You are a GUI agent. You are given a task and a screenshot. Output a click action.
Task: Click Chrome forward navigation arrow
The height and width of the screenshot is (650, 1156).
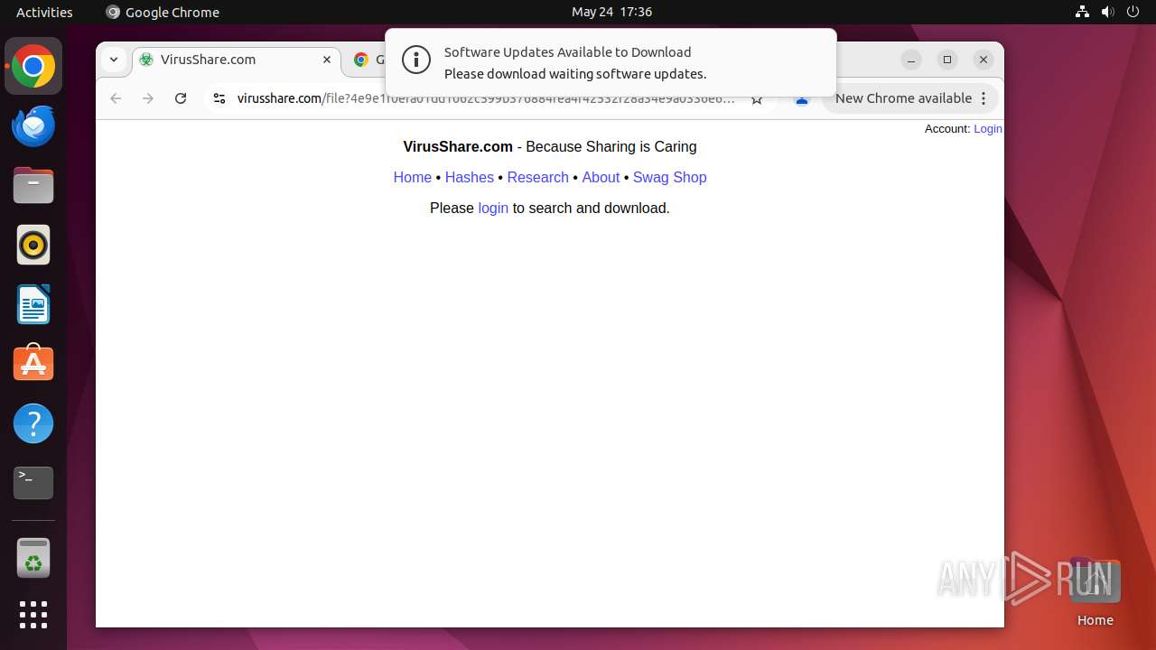[148, 98]
